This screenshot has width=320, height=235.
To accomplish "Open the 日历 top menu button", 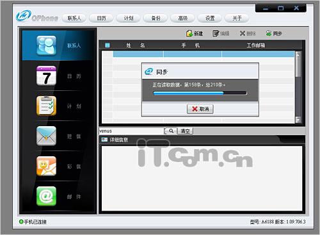I will point(101,19).
